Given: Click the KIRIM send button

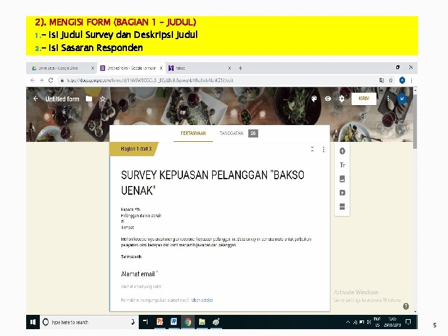Looking at the screenshot, I should (x=364, y=98).
